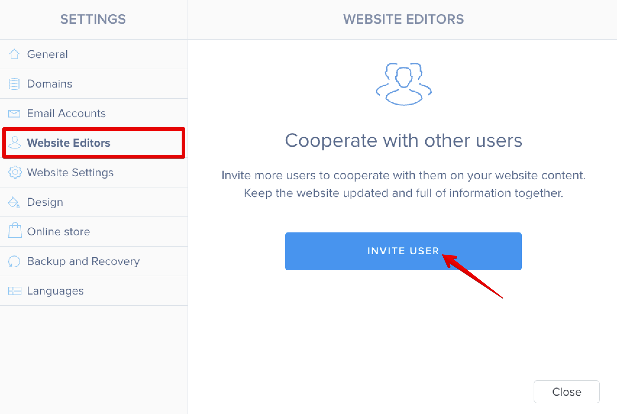Screen dimensions: 617x414
Task: Select Website Settings in the sidebar
Action: (x=70, y=173)
